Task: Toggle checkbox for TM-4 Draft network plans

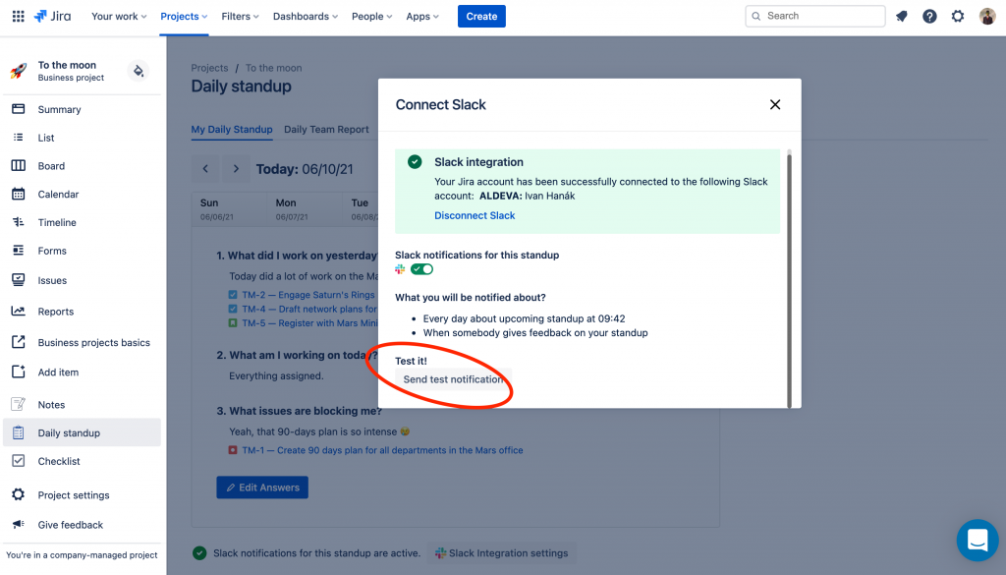Action: point(233,309)
